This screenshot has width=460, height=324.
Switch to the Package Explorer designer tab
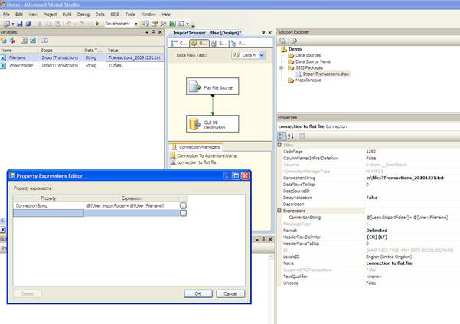239,44
